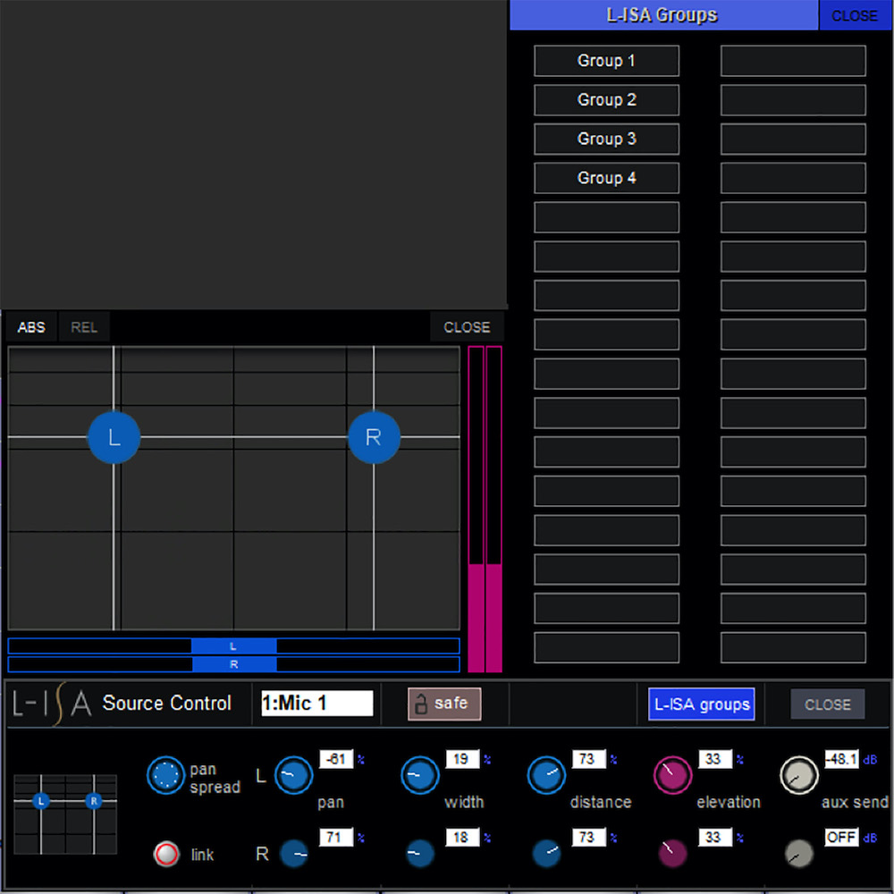Select Group 4 in L-ISA Groups
Screen dimensions: 894x894
click(606, 178)
